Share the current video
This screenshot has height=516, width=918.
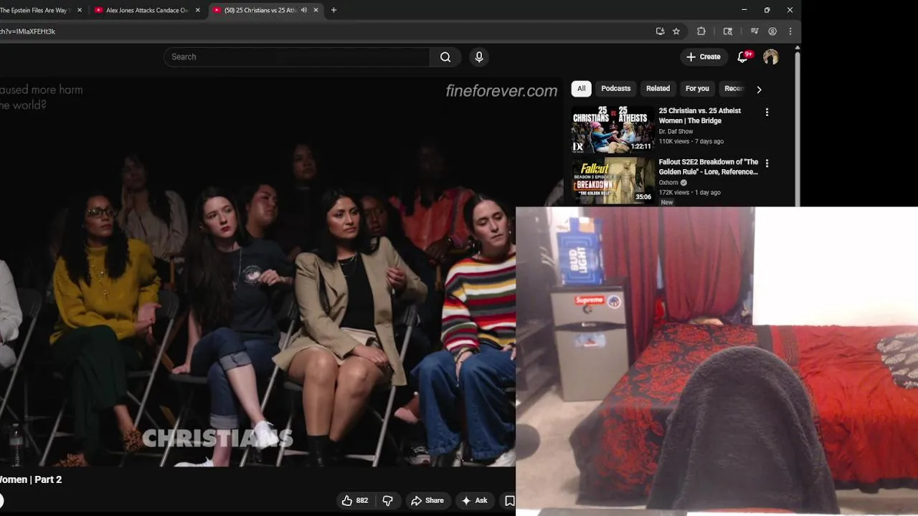pyautogui.click(x=427, y=500)
